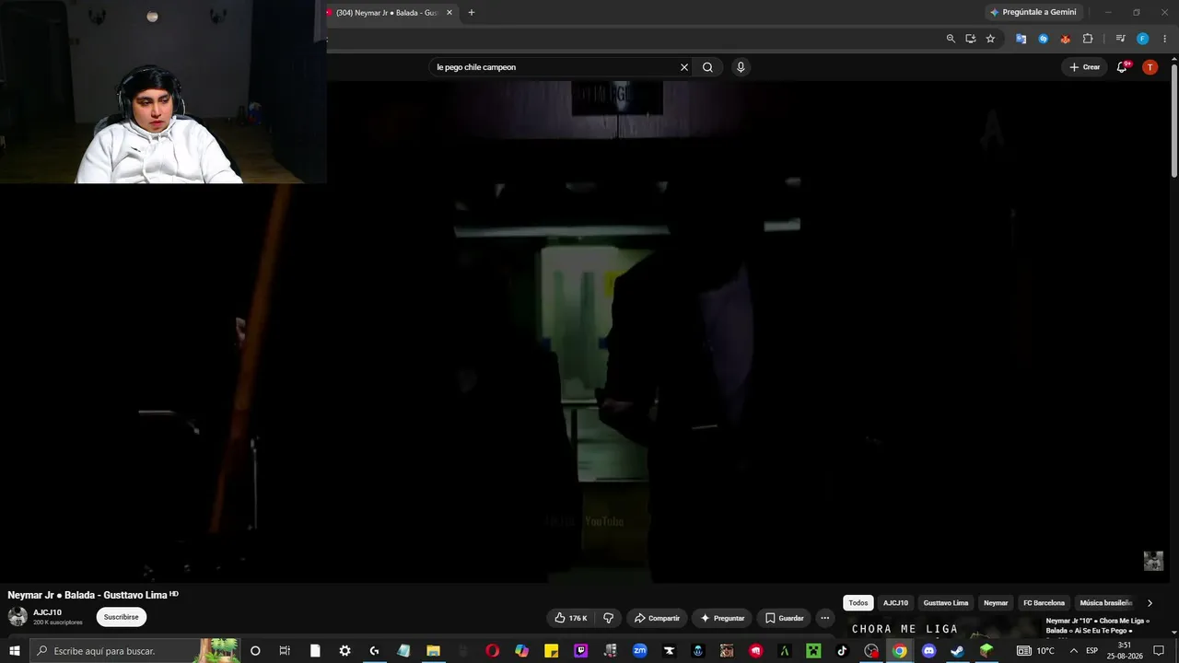This screenshot has height=663, width=1179.
Task: Select the AJCJ10 filter chip
Action: click(895, 603)
